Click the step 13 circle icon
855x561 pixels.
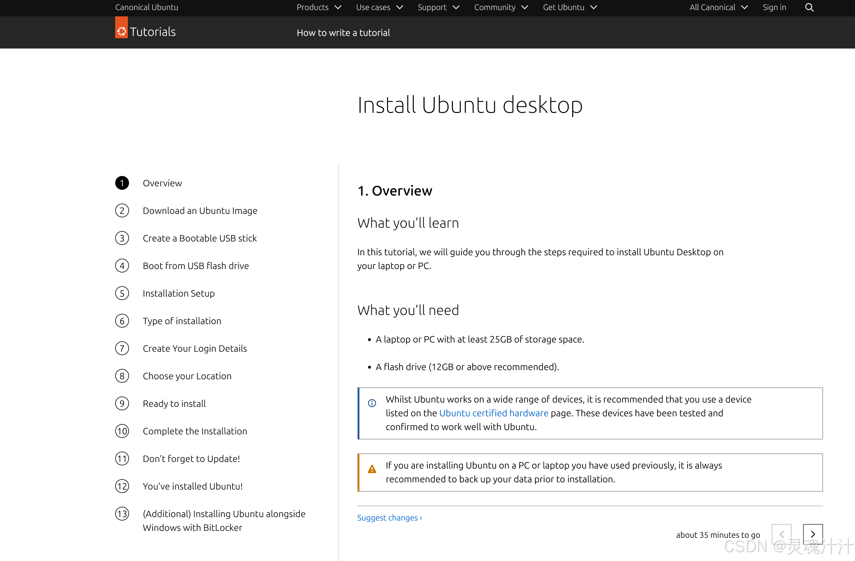(122, 514)
